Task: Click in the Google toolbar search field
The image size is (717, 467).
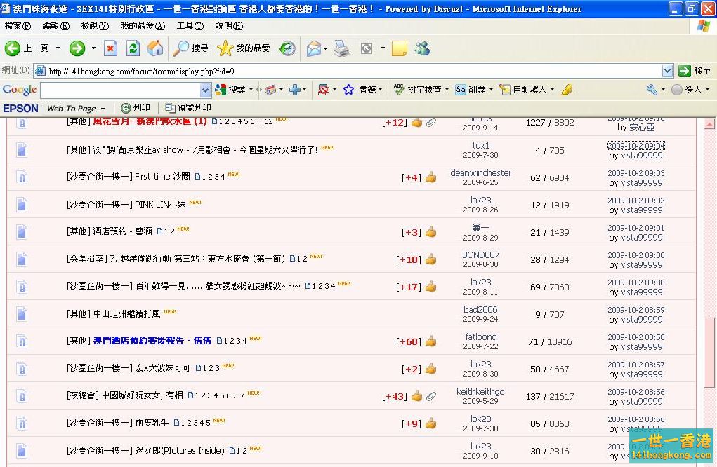Action: click(119, 90)
